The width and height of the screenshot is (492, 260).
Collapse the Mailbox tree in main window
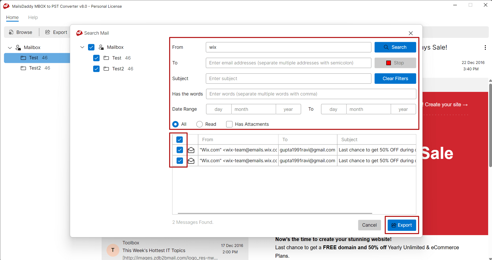(10, 48)
